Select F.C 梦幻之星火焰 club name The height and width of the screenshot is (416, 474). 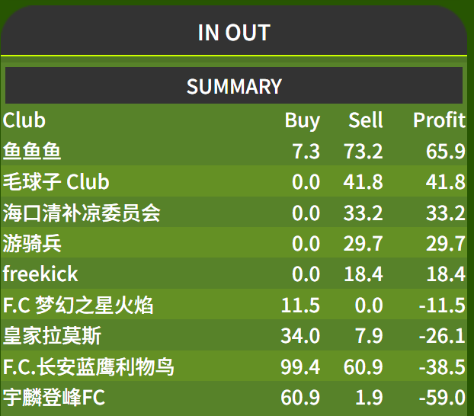pyautogui.click(x=78, y=305)
